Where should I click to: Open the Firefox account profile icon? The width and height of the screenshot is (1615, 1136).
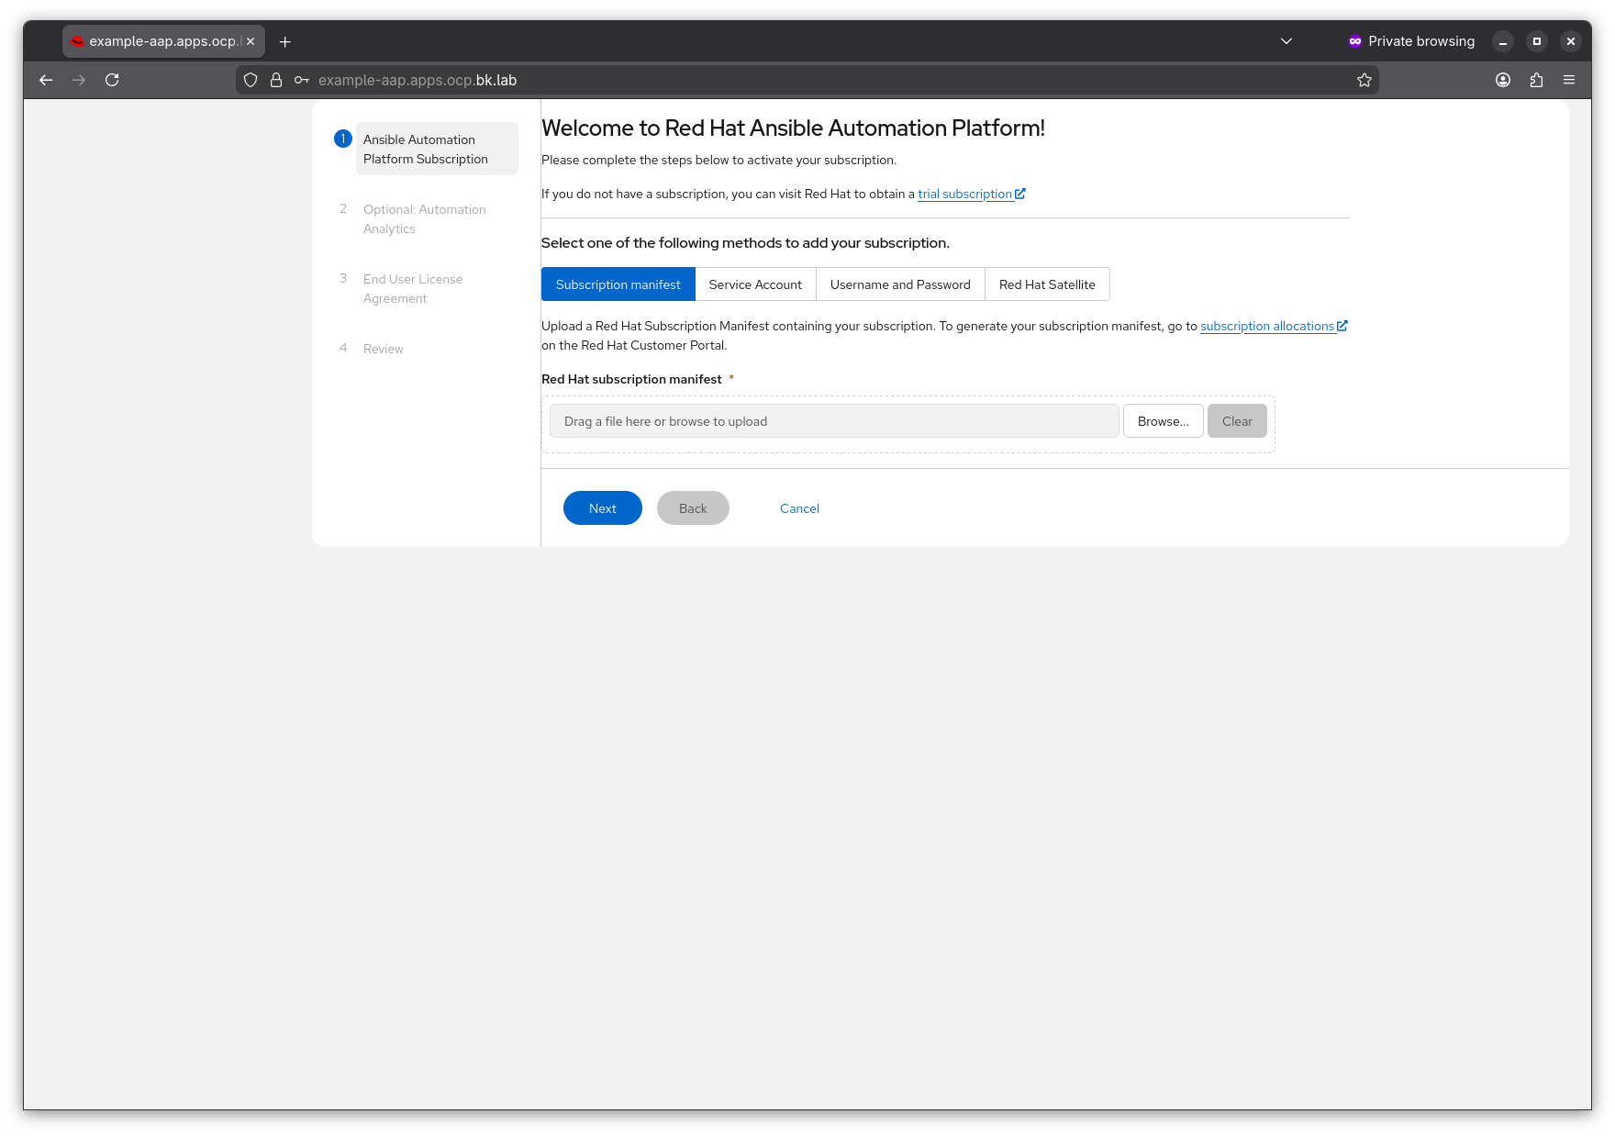coord(1503,80)
